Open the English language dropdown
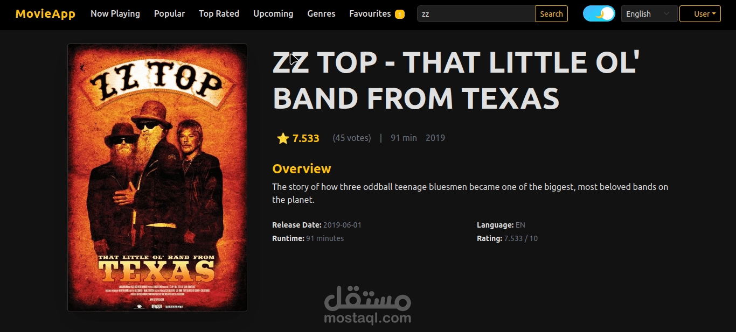 [649, 14]
